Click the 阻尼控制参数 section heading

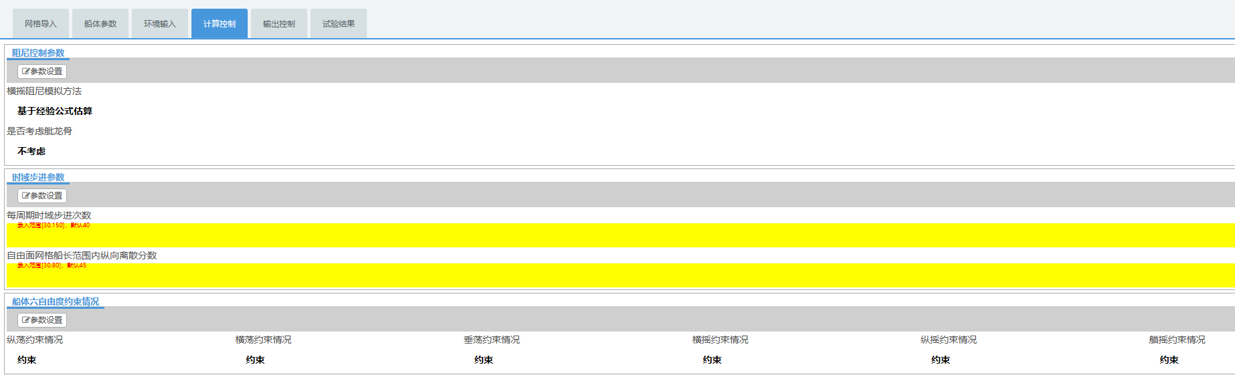pyautogui.click(x=38, y=53)
